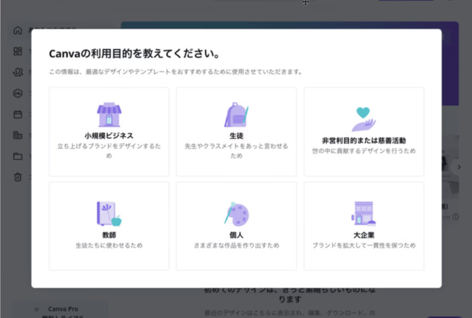The image size is (472, 318).
Task: Choose the heart-in-hand nonprofit icon
Action: click(x=364, y=118)
